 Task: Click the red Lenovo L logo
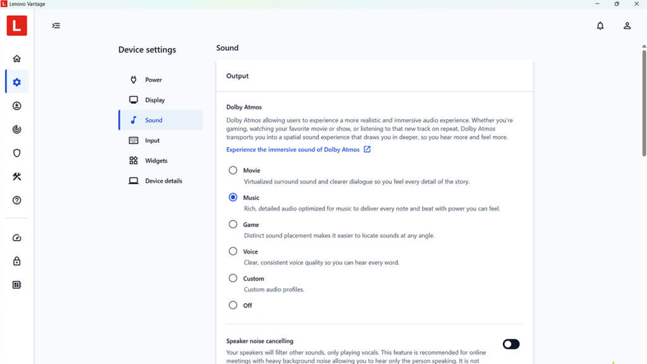tap(17, 25)
